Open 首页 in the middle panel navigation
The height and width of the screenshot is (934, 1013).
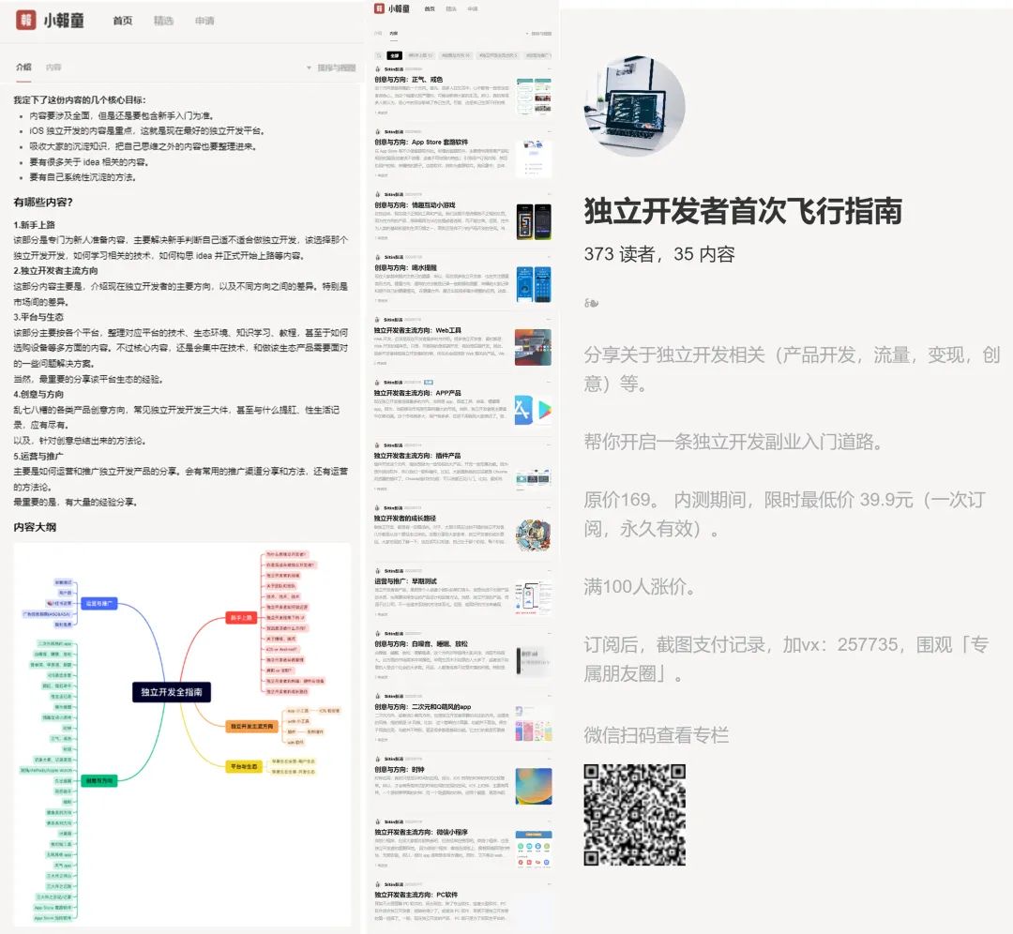(430, 9)
